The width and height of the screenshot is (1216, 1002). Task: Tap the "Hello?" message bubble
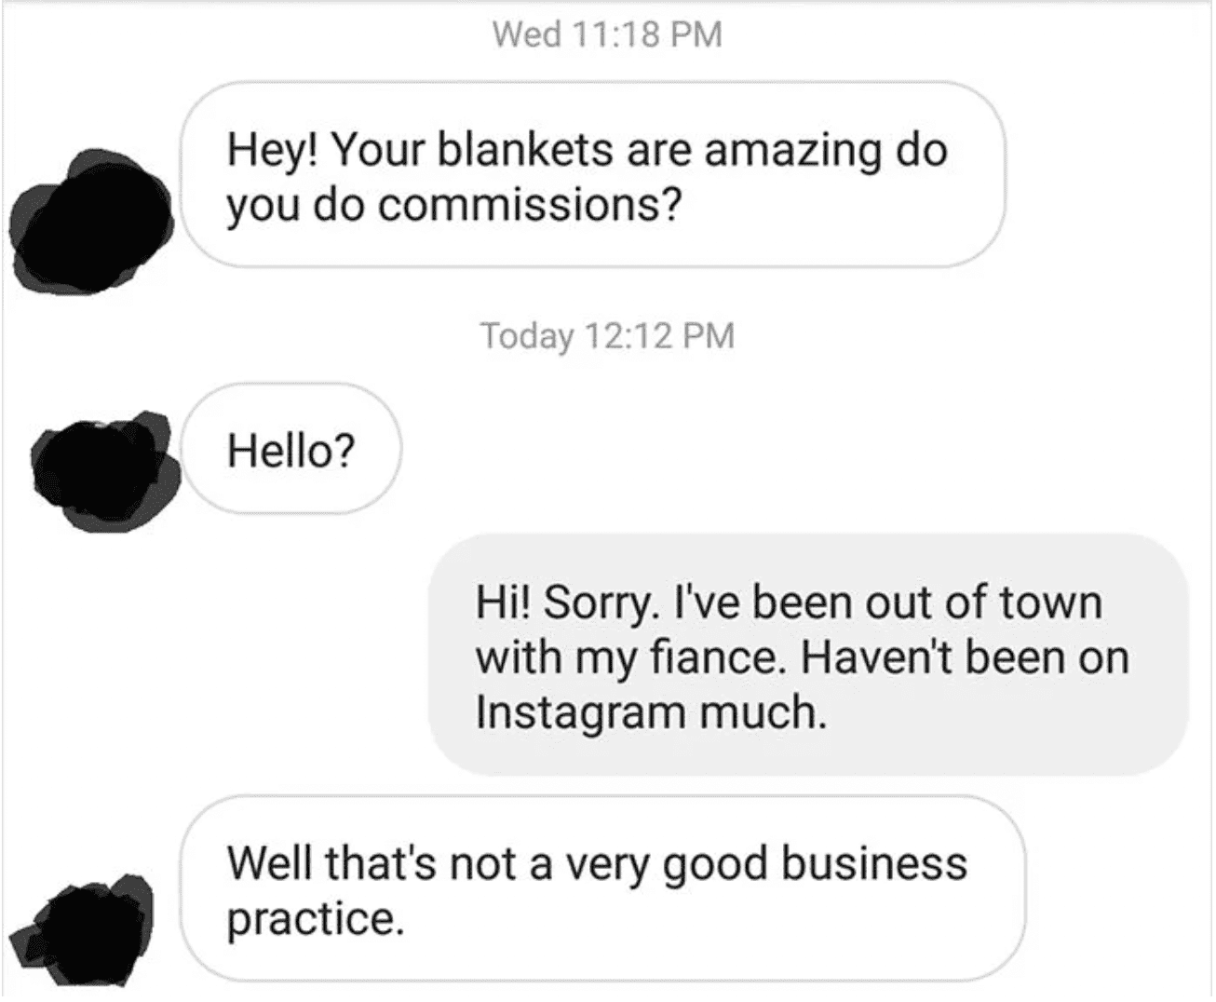(x=291, y=449)
